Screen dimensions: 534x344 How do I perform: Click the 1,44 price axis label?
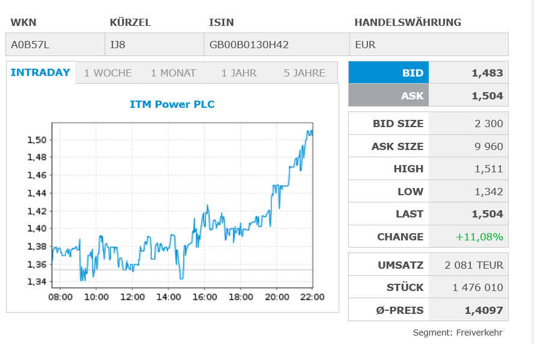coord(37,193)
